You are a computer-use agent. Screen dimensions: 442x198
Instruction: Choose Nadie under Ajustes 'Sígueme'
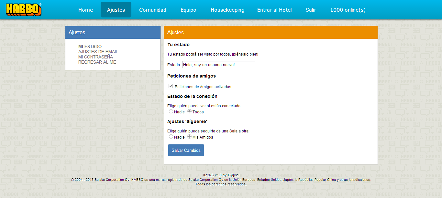click(171, 137)
